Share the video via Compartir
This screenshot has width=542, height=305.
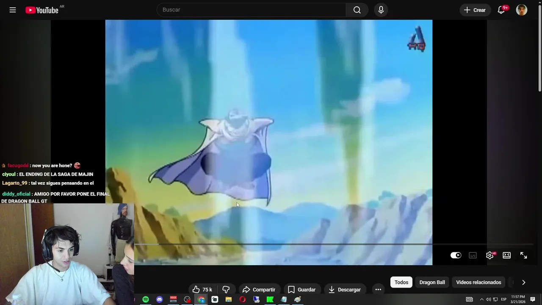(259, 290)
